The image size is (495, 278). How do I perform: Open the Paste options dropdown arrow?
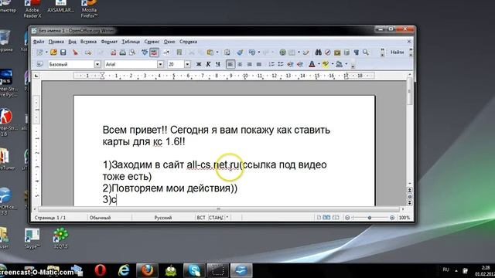pos(217,53)
